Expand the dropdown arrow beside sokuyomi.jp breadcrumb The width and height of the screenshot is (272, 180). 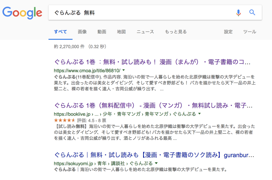[156, 163]
